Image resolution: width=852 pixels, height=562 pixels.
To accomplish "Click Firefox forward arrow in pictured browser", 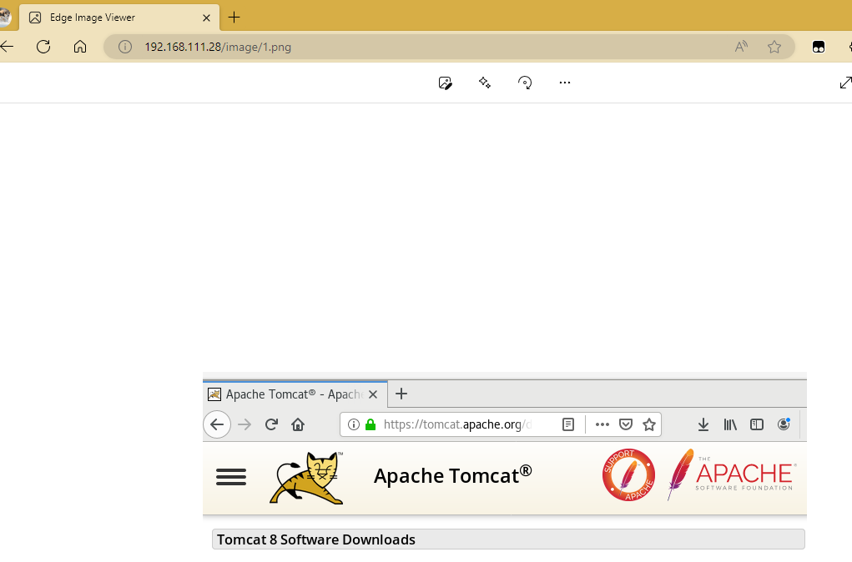I will point(245,424).
